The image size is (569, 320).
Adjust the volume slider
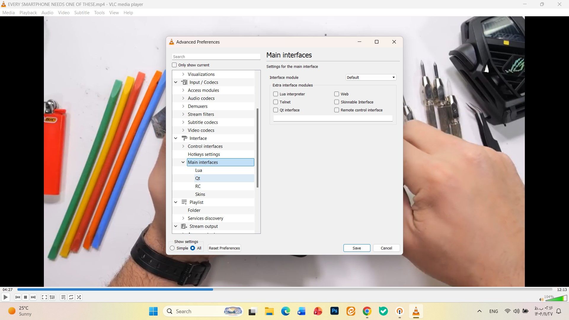point(556,298)
